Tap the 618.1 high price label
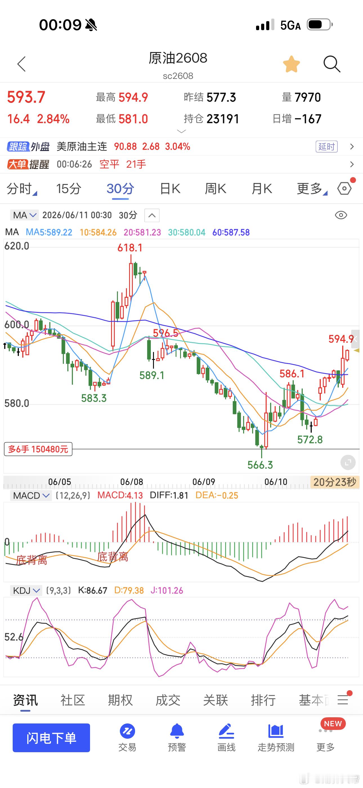Image resolution: width=363 pixels, height=788 pixels. [130, 248]
